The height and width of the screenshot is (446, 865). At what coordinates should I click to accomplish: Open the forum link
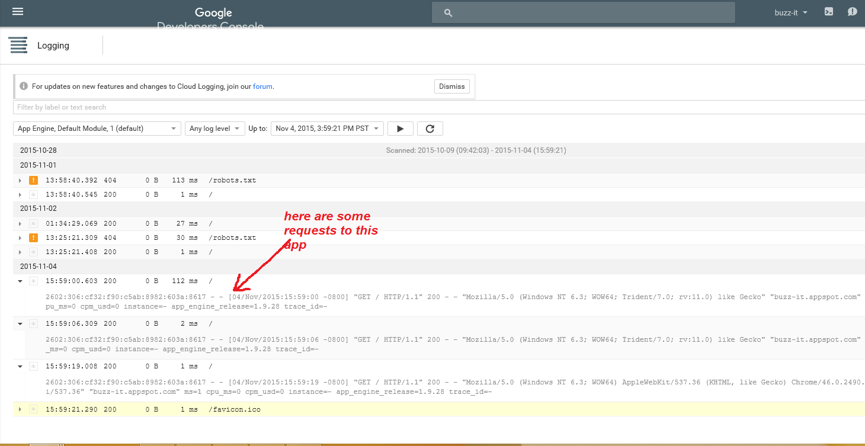click(262, 86)
